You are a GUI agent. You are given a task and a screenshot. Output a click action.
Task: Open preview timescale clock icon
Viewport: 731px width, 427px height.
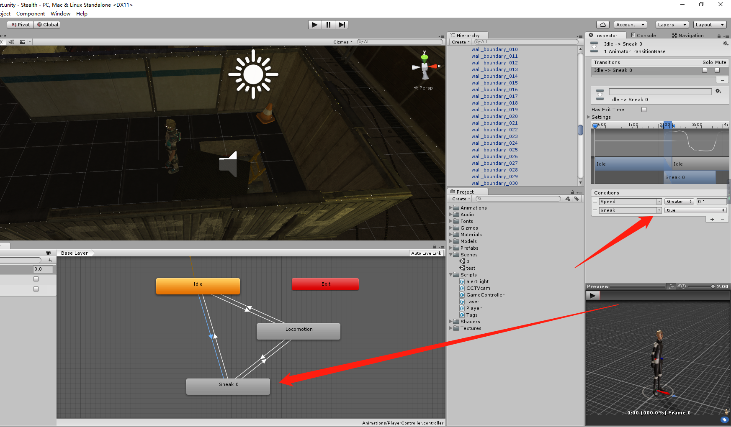point(682,286)
